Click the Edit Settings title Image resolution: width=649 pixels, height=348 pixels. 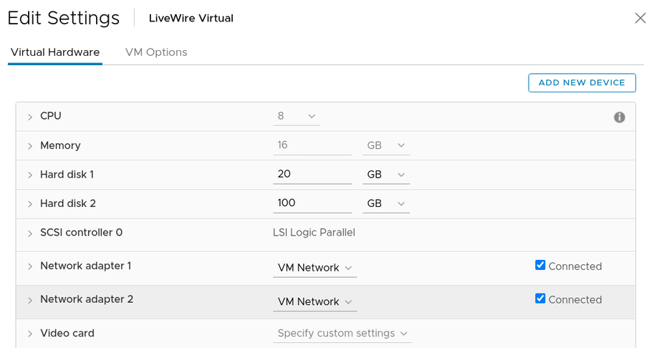point(63,18)
